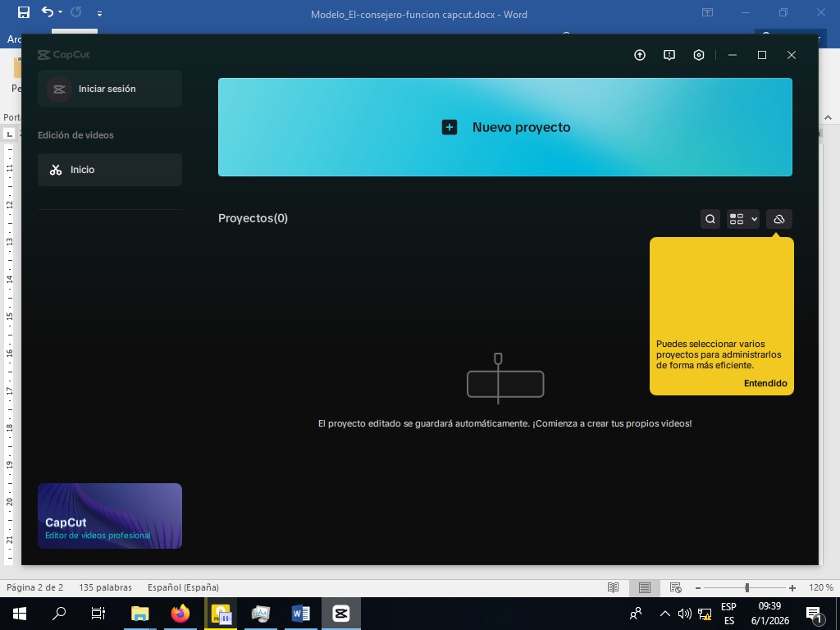Screen dimensions: 840x630
Task: Open Firefox from the taskbar
Action: [180, 614]
